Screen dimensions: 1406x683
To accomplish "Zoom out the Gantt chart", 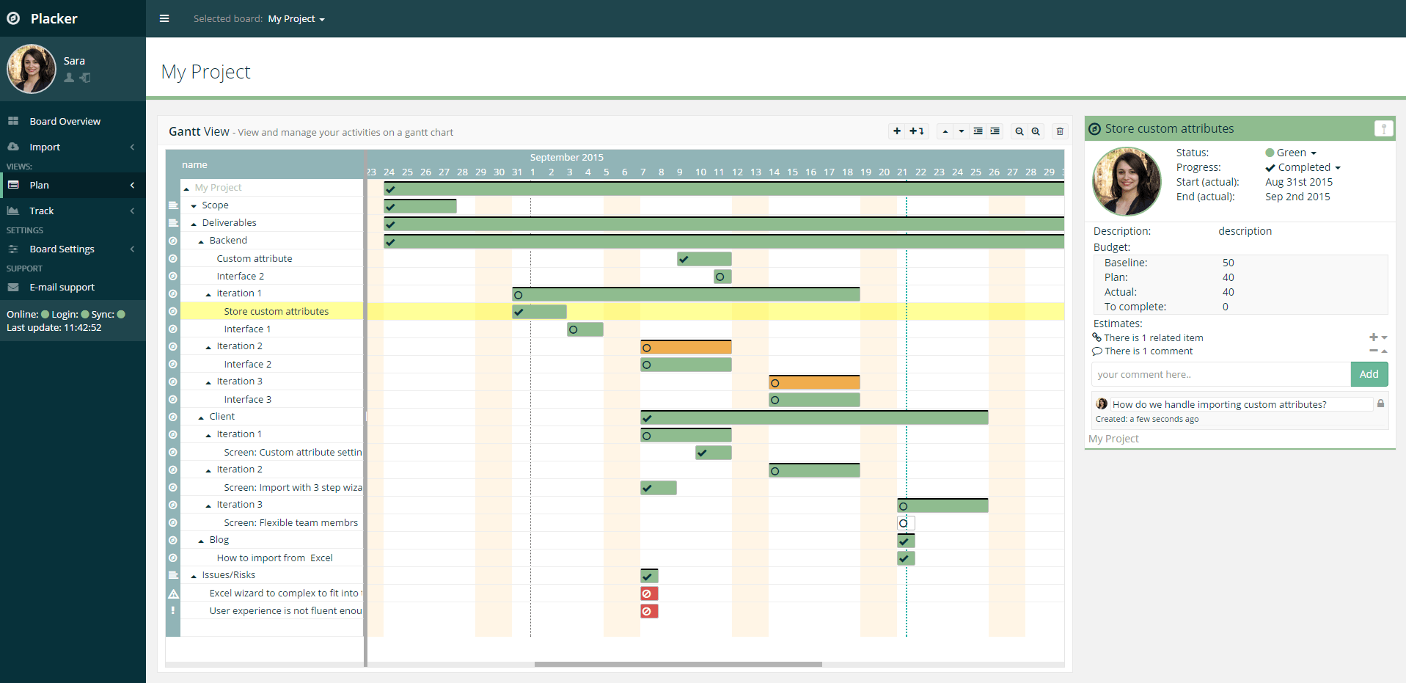I will pyautogui.click(x=1019, y=131).
